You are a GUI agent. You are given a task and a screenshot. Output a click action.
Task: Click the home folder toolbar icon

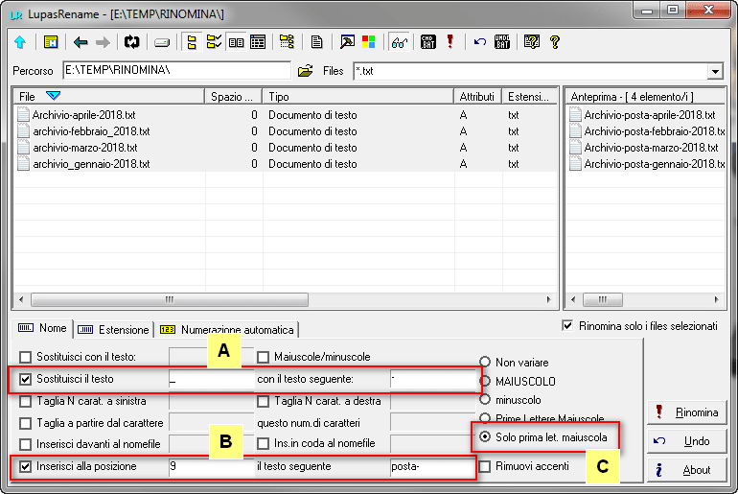(51, 42)
